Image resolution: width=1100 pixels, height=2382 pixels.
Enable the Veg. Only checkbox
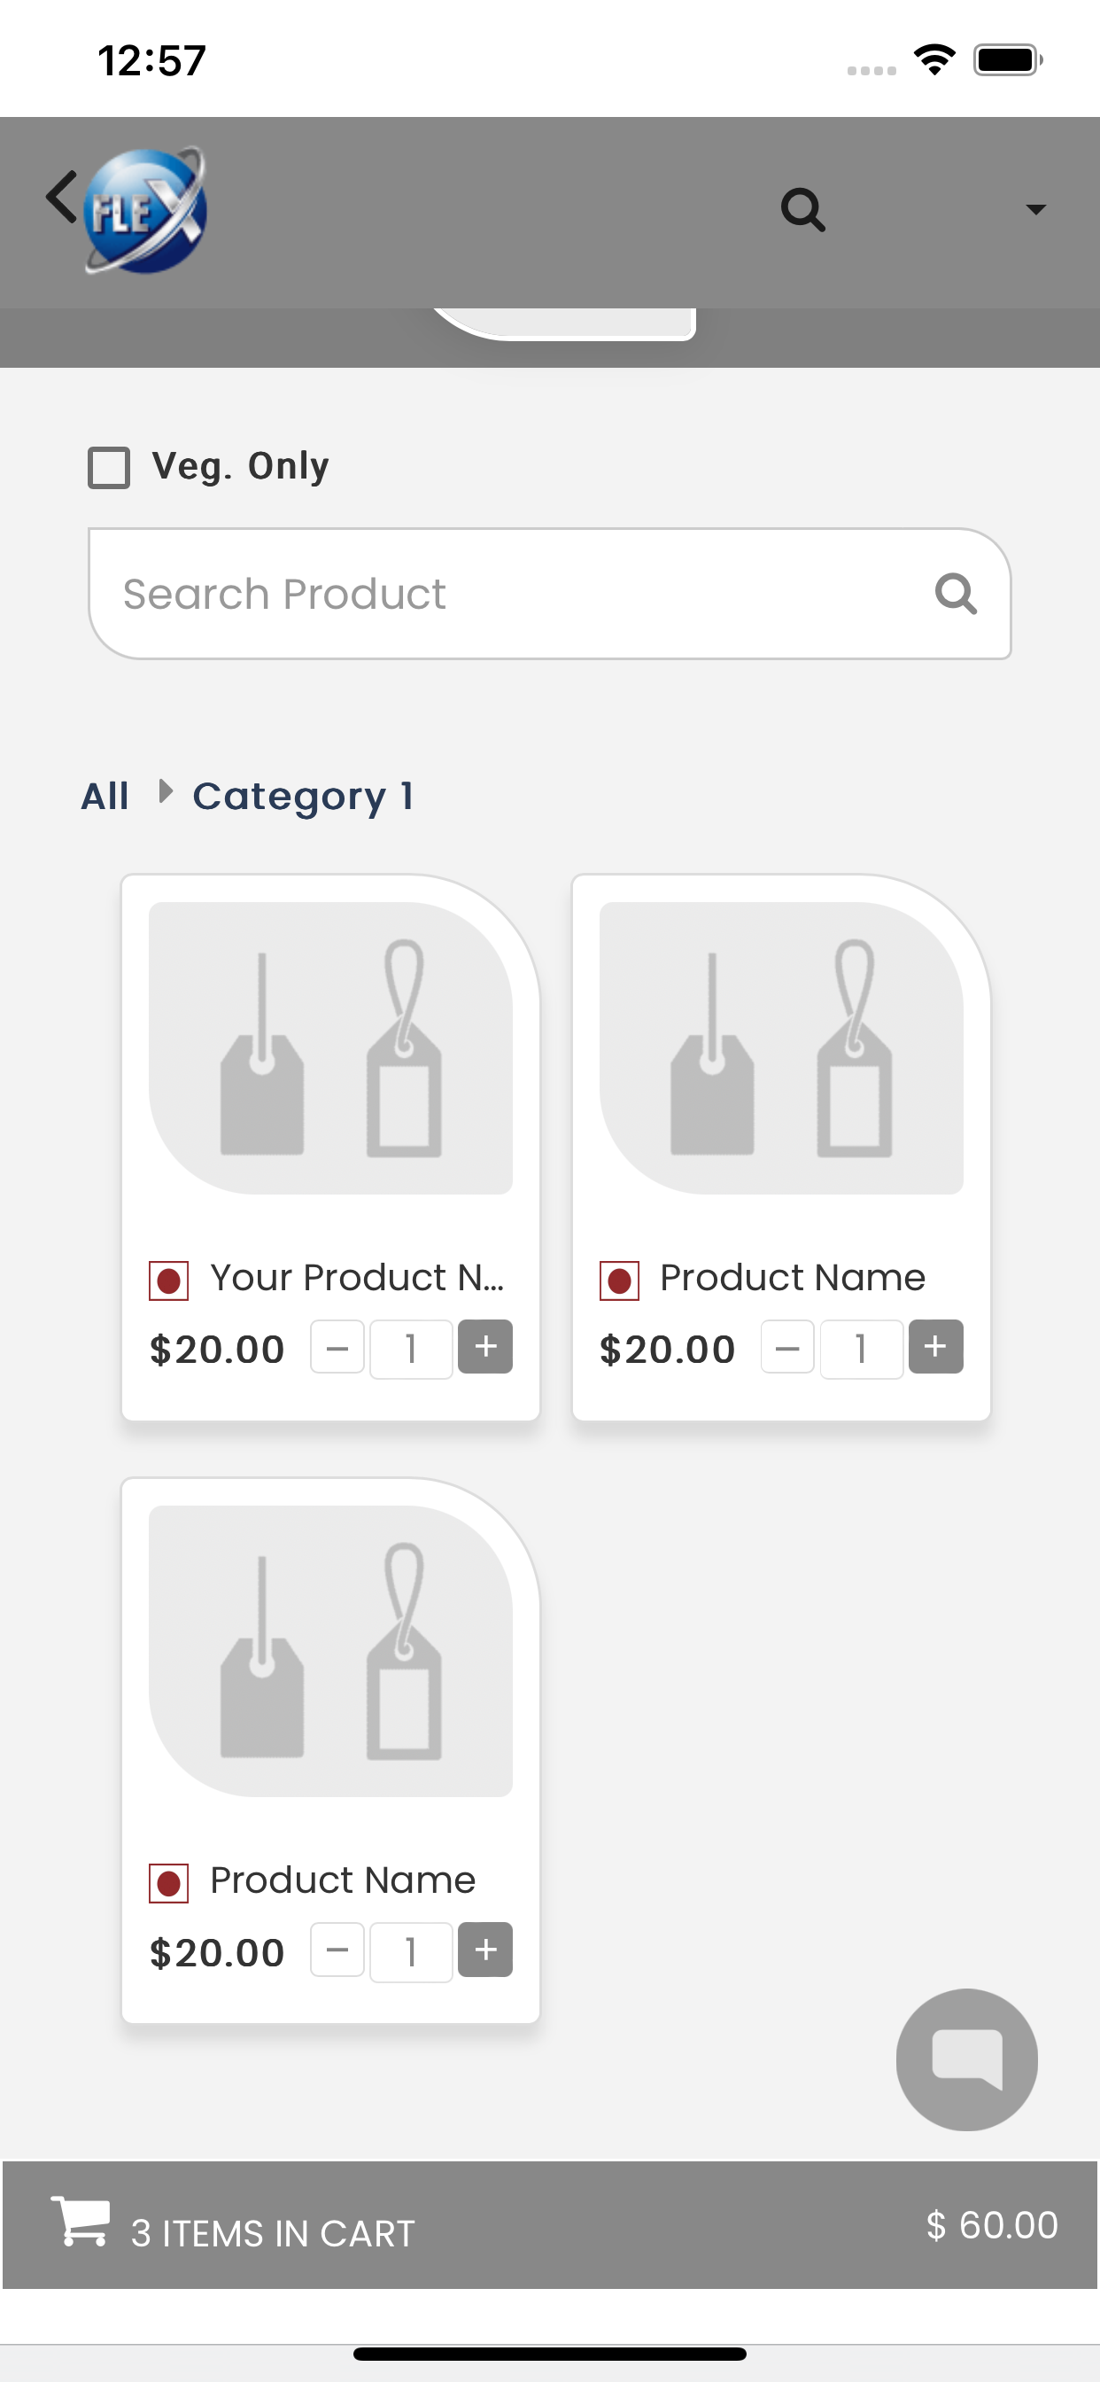point(109,467)
